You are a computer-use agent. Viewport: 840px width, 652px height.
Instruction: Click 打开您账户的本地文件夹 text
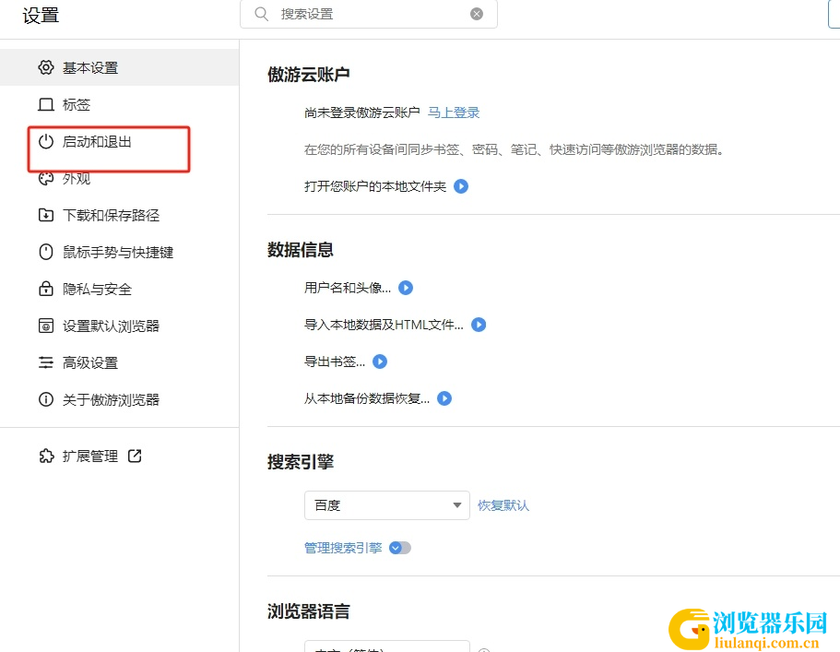click(x=375, y=186)
